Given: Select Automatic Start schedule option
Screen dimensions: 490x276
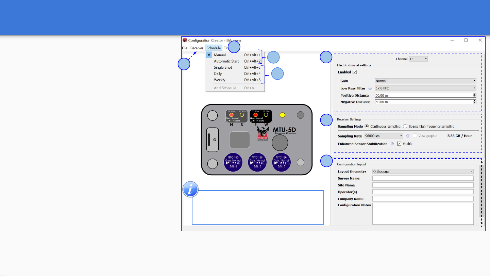Looking at the screenshot, I should 234,61.
